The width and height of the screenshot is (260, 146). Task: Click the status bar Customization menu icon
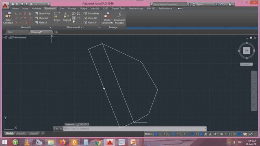point(256,134)
